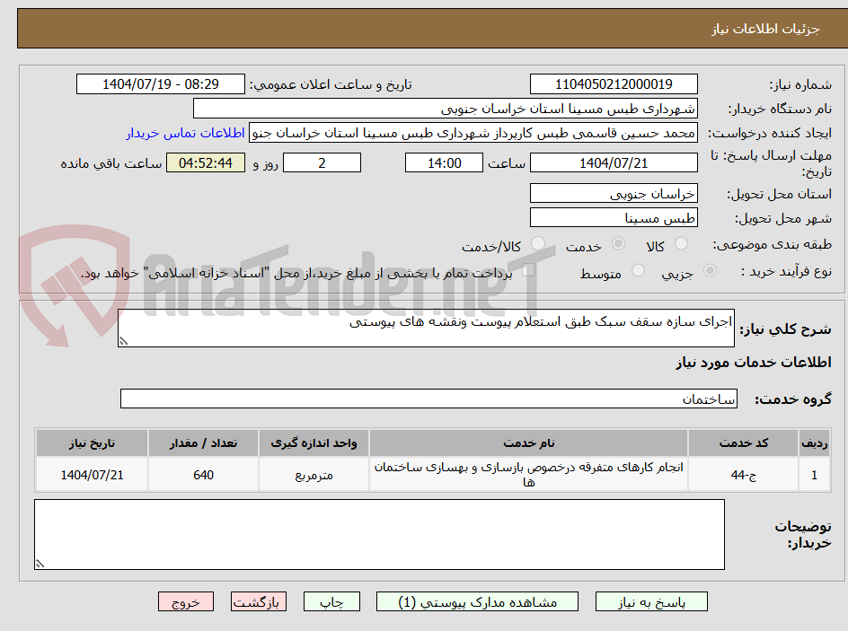The image size is (848, 631).
Task: Click the remaining time countdown 04:52:44
Action: [204, 162]
